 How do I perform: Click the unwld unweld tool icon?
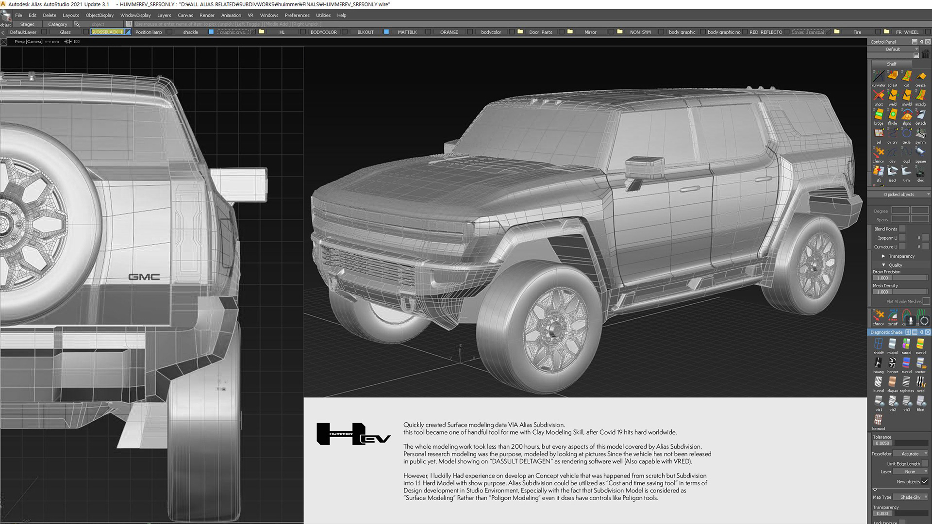pyautogui.click(x=907, y=96)
